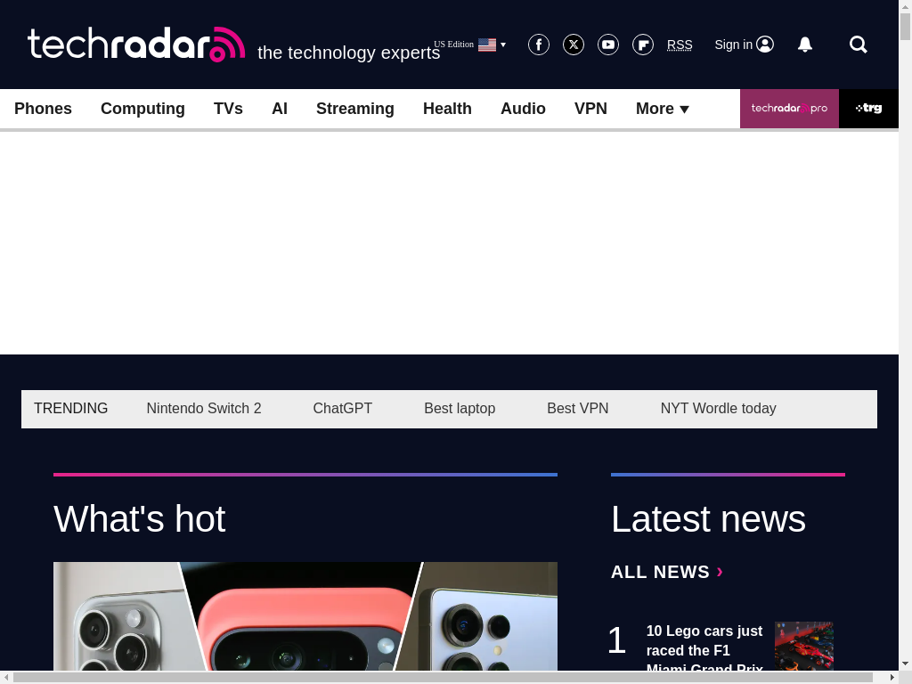Click the Latest news heading
Screen dimensions: 912x684
pos(708,519)
